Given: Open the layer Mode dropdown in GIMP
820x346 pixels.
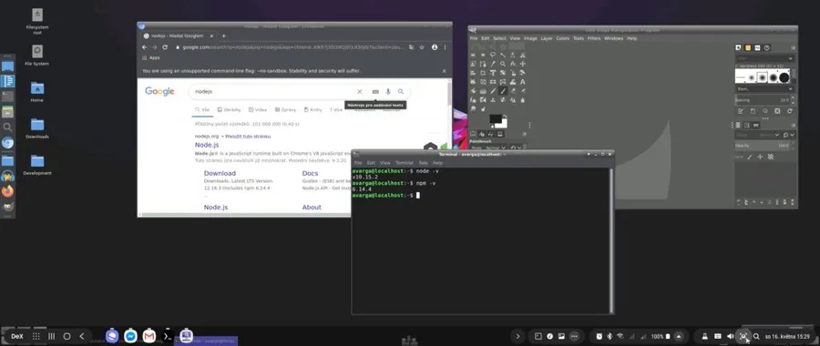Looking at the screenshot, I should click(x=757, y=135).
